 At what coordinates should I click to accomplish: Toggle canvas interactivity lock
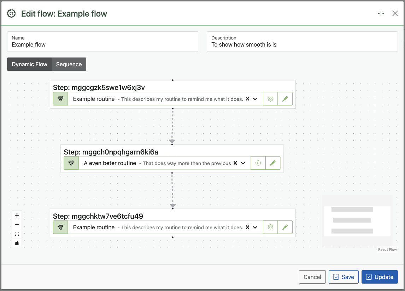coord(17,243)
